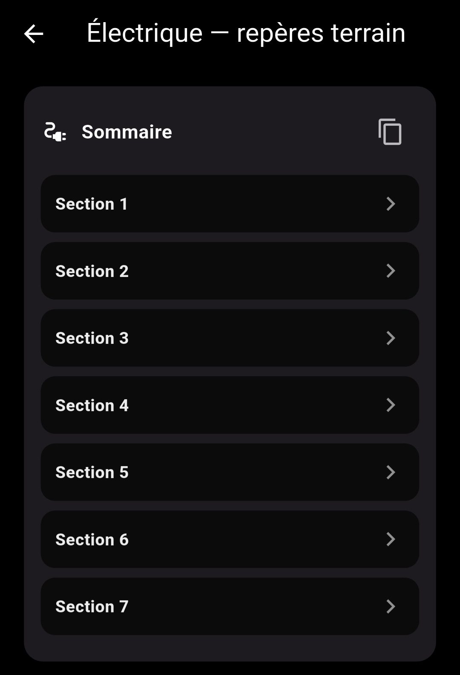Choose the "Section 3" label
The width and height of the screenshot is (460, 675).
tap(92, 338)
